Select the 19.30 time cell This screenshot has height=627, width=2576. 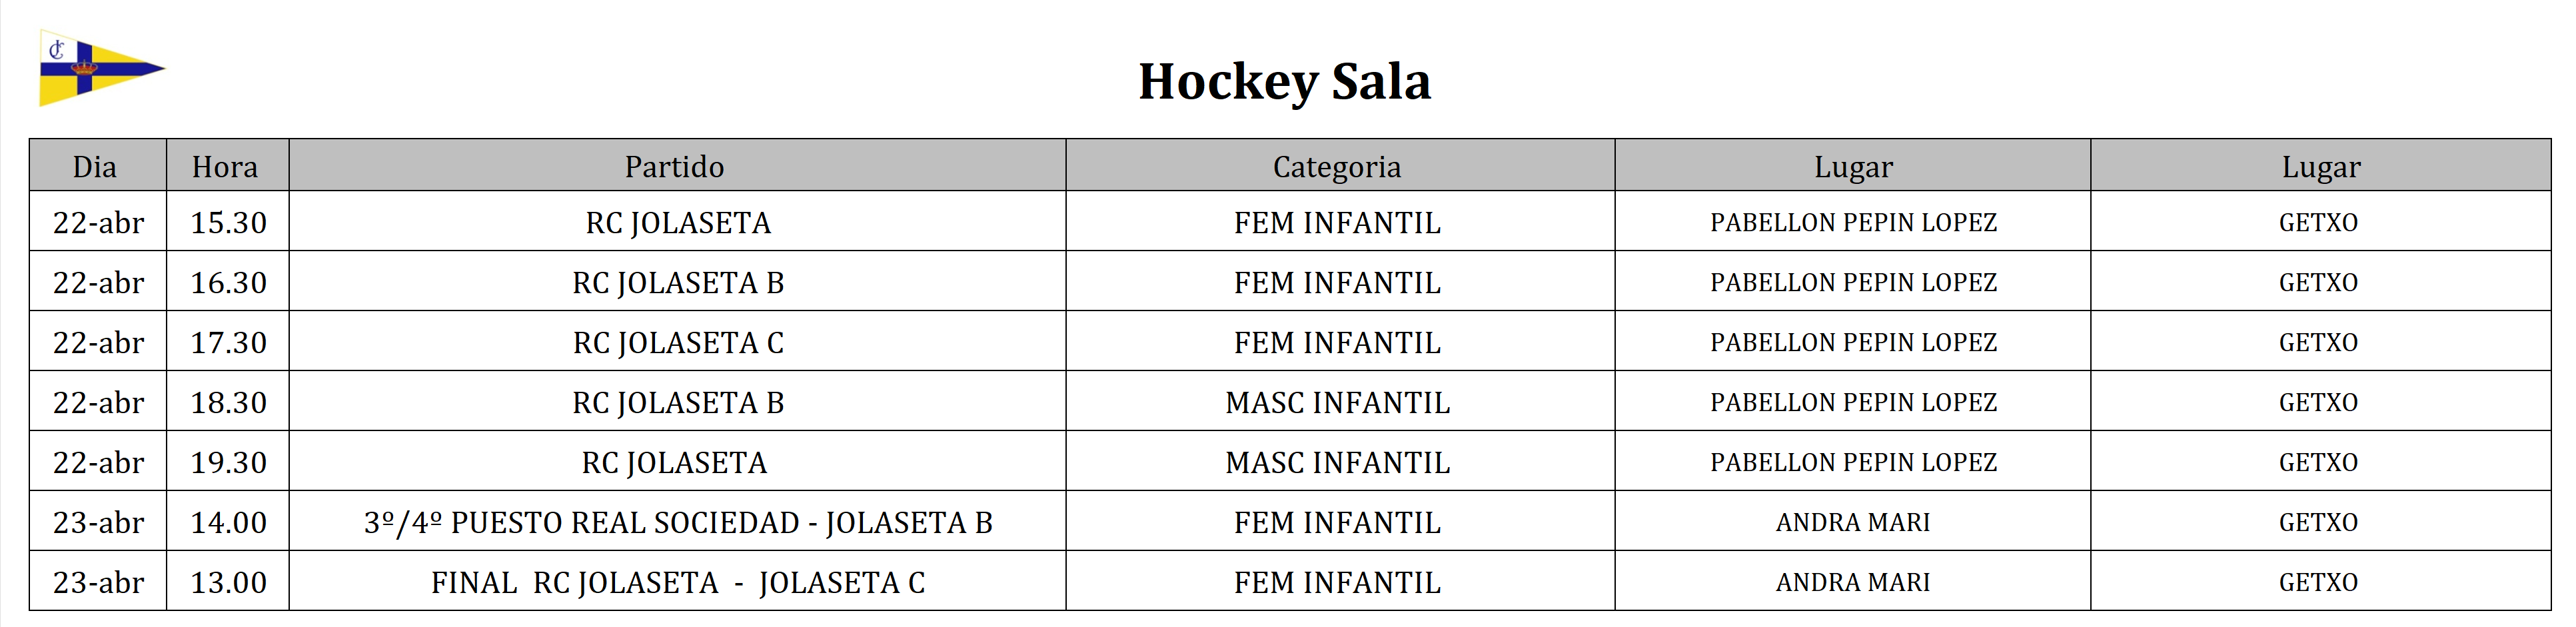[228, 462]
